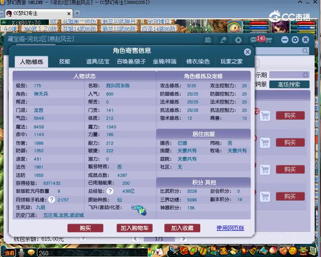321x257 pixels.
Task: Click the 花姐14武86防 stall banner
Action: (x=79, y=29)
